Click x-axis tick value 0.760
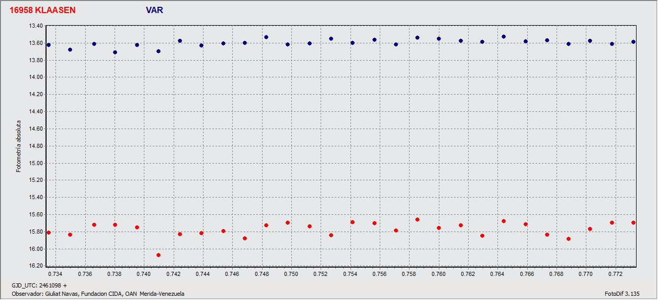The width and height of the screenshot is (658, 300). tap(439, 274)
